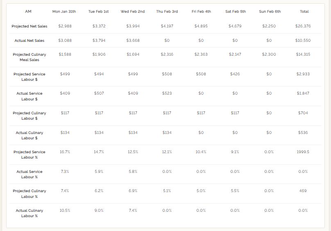Click the Total column header
Viewport: 331px width, 231px height.
click(x=304, y=11)
